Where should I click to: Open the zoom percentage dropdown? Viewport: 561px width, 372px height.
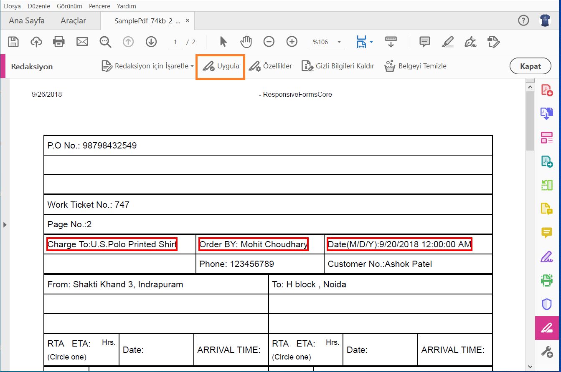point(339,42)
